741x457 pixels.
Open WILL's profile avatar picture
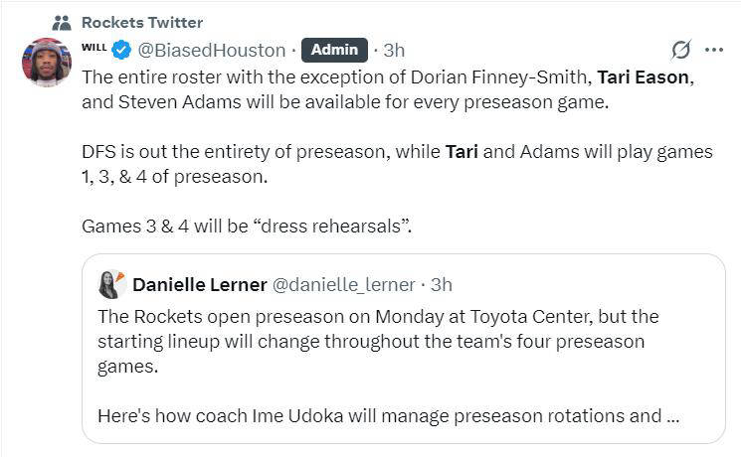tap(46, 63)
